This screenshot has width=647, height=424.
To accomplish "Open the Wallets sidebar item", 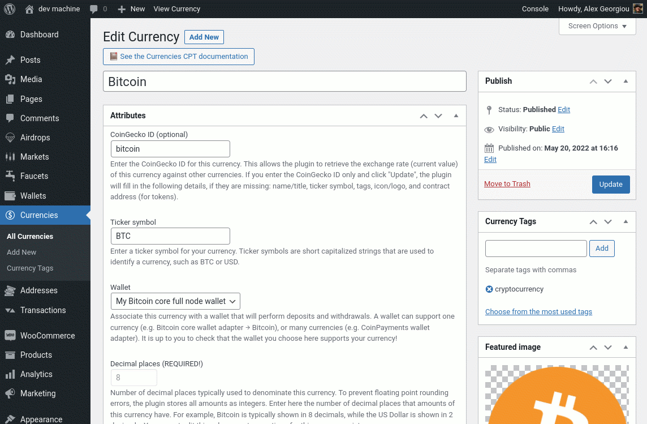I will [x=33, y=196].
